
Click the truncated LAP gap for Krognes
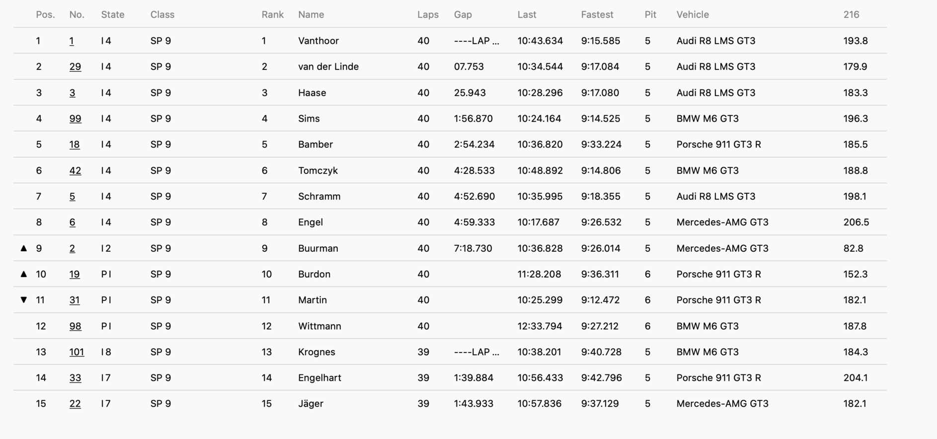(476, 352)
